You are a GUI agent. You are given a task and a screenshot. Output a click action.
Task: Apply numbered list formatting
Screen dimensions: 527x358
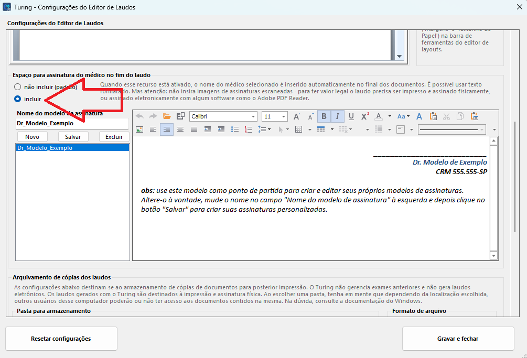point(249,129)
